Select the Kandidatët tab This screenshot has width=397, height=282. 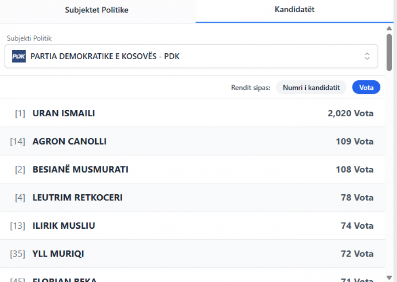(294, 10)
